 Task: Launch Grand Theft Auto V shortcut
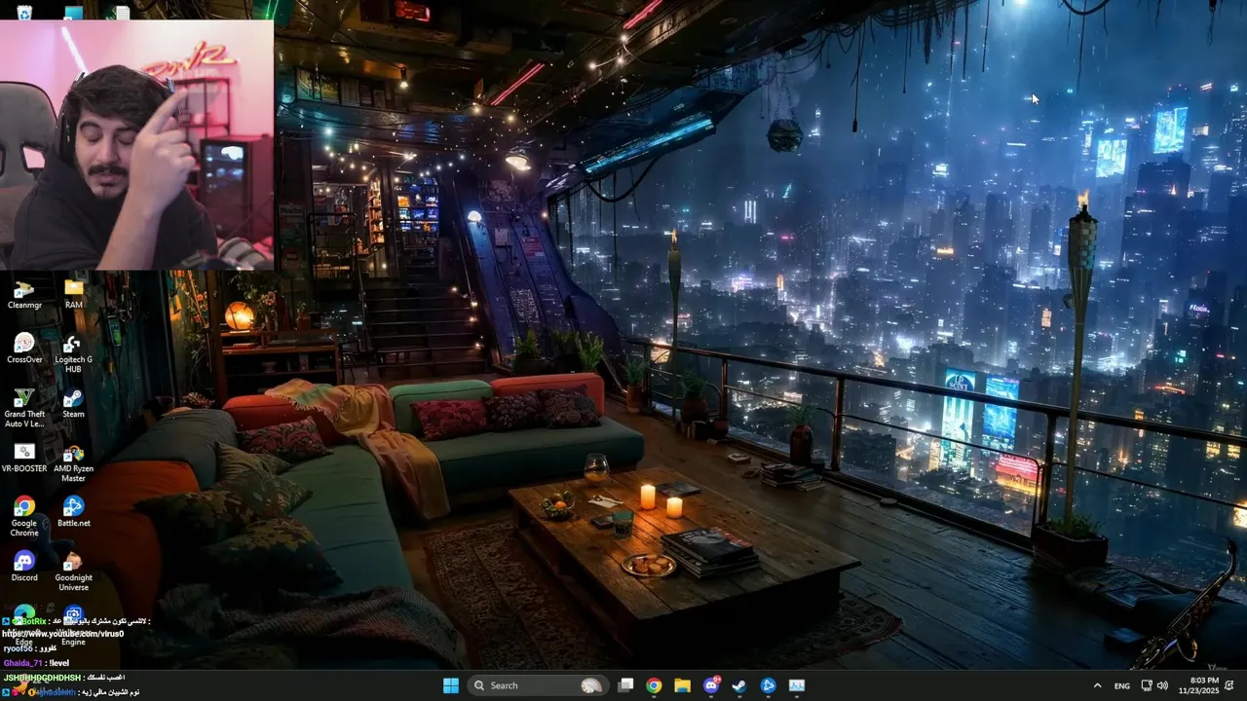point(24,408)
